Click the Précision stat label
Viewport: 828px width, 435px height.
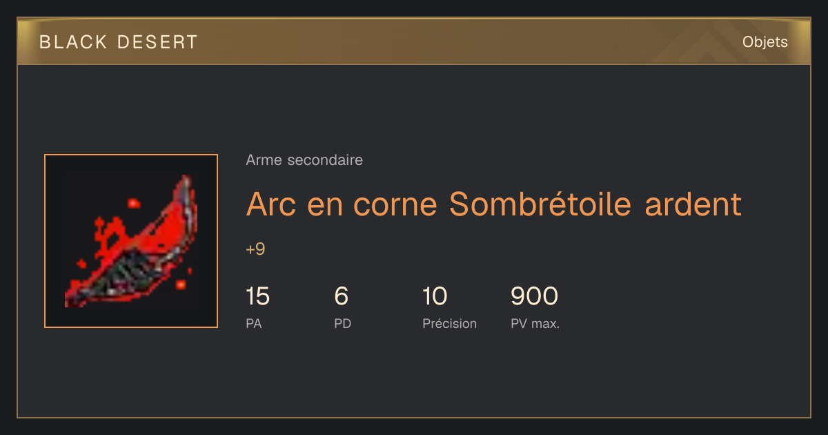pos(450,323)
